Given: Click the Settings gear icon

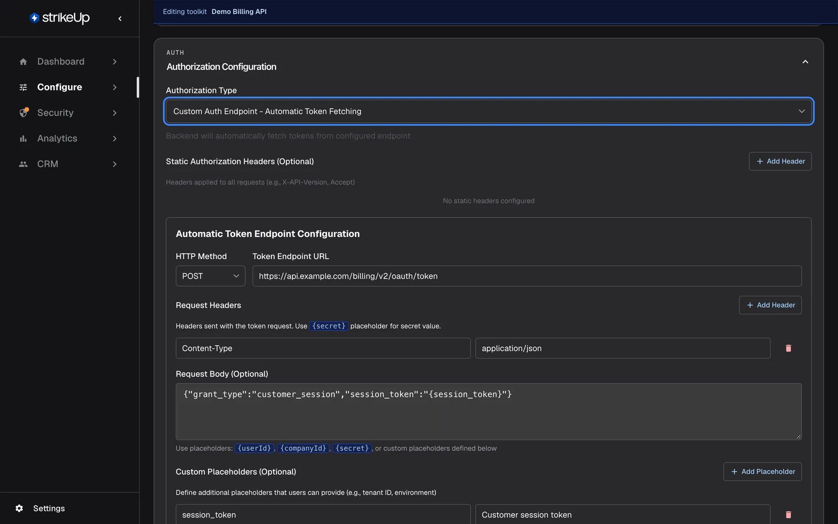Looking at the screenshot, I should tap(19, 508).
